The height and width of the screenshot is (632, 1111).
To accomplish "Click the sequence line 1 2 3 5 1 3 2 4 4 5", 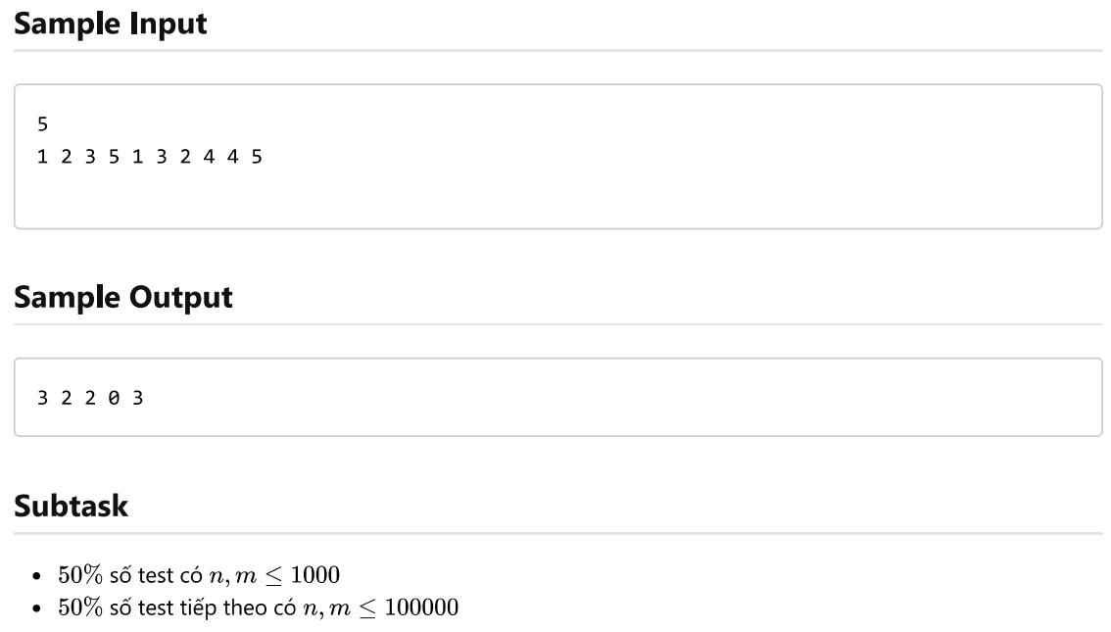I will click(x=150, y=157).
